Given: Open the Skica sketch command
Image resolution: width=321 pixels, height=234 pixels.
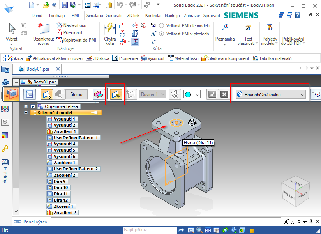Looking at the screenshot, I should 14,58.
